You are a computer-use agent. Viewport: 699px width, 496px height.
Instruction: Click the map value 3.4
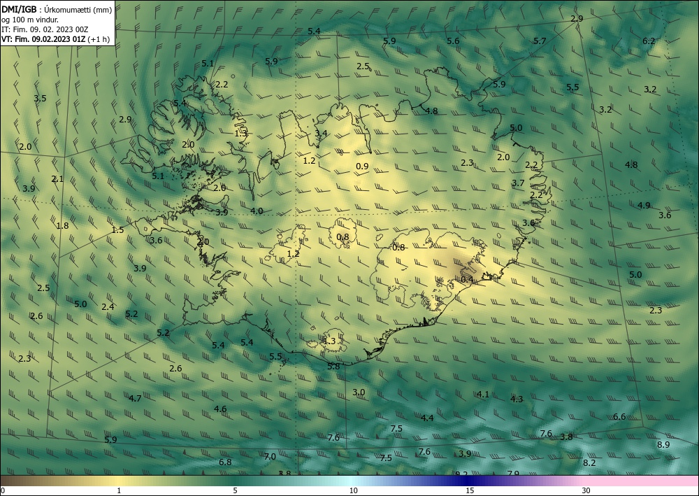coord(321,134)
